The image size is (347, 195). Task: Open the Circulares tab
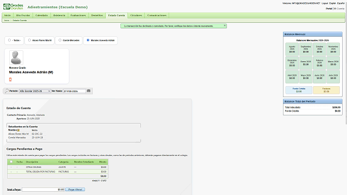136,15
